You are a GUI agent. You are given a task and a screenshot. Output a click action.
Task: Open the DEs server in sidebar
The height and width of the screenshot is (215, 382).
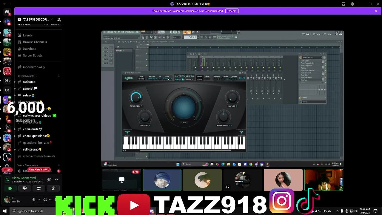pyautogui.click(x=7, y=81)
